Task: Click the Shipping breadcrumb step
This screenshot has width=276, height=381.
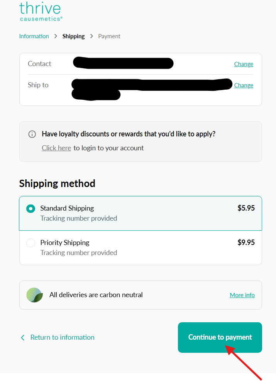Action: point(73,36)
